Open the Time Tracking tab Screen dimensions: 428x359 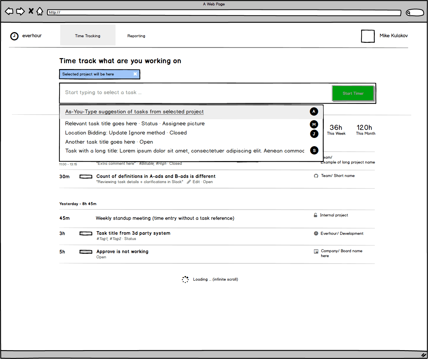88,35
